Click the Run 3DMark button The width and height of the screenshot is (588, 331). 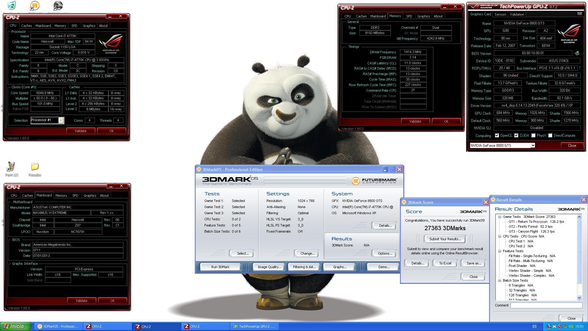point(220,267)
